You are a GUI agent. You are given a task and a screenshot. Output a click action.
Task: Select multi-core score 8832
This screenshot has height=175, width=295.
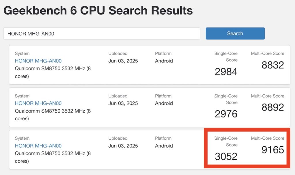(273, 65)
